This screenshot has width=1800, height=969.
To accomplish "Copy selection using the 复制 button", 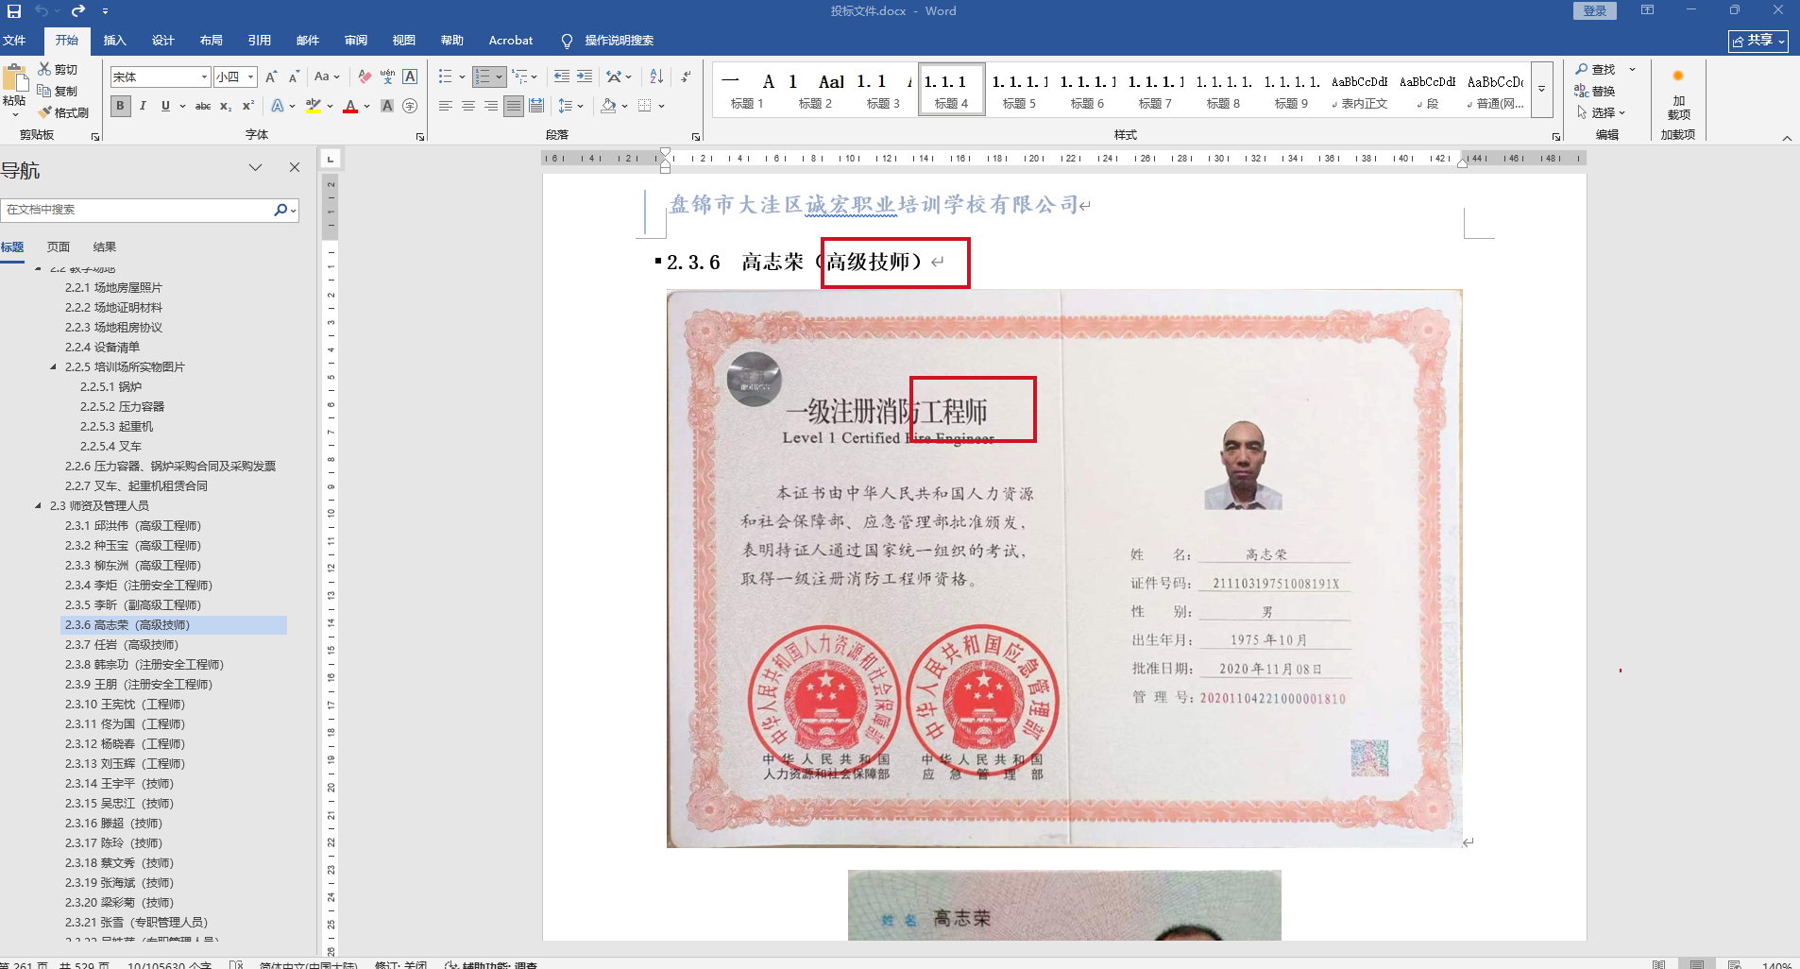I will tap(58, 91).
